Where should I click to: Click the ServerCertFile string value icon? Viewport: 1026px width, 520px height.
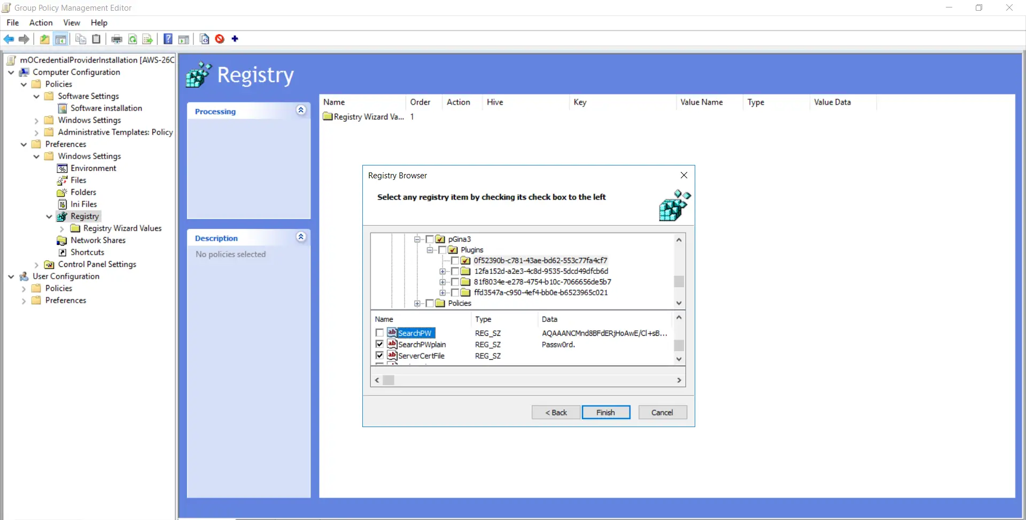[392, 355]
